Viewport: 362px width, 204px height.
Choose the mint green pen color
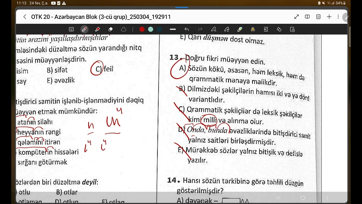(x=151, y=29)
